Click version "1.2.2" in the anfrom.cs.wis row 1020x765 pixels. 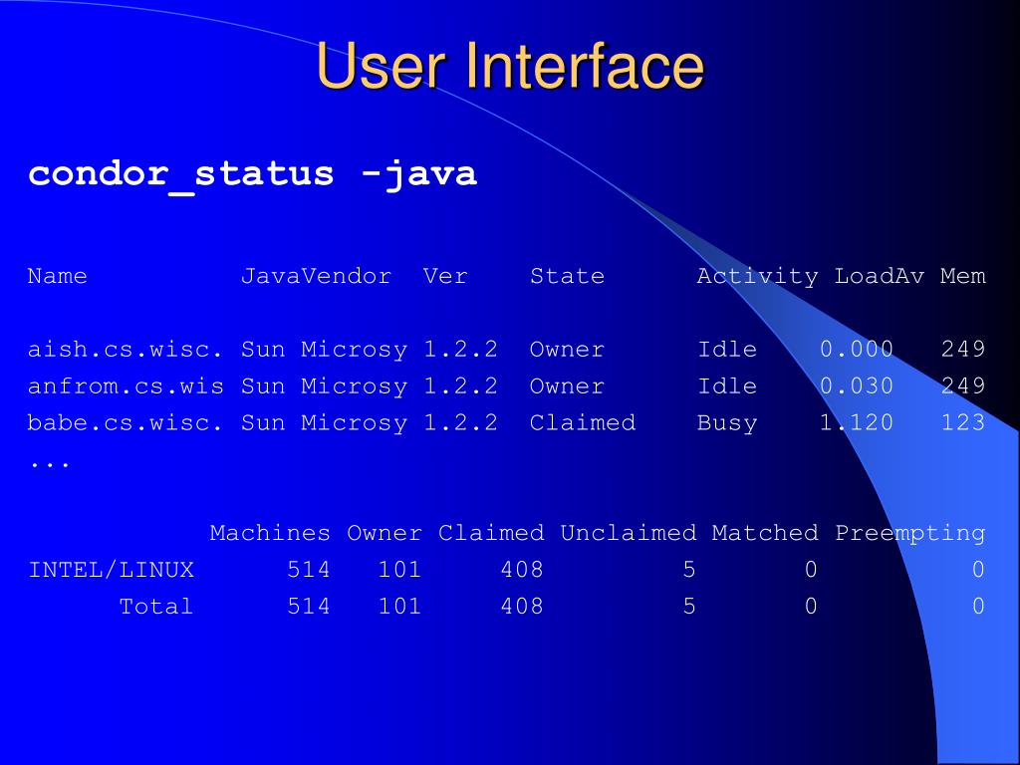pos(460,385)
